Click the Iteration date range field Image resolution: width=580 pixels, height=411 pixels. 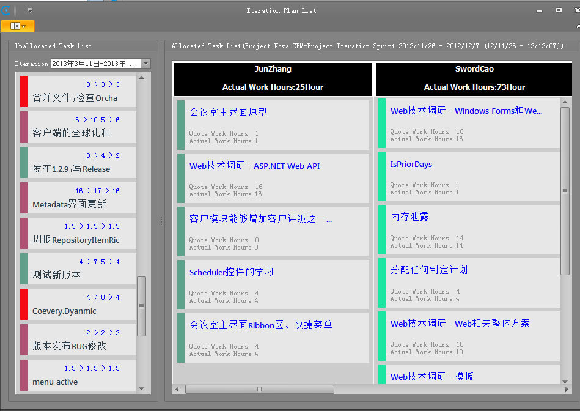95,64
